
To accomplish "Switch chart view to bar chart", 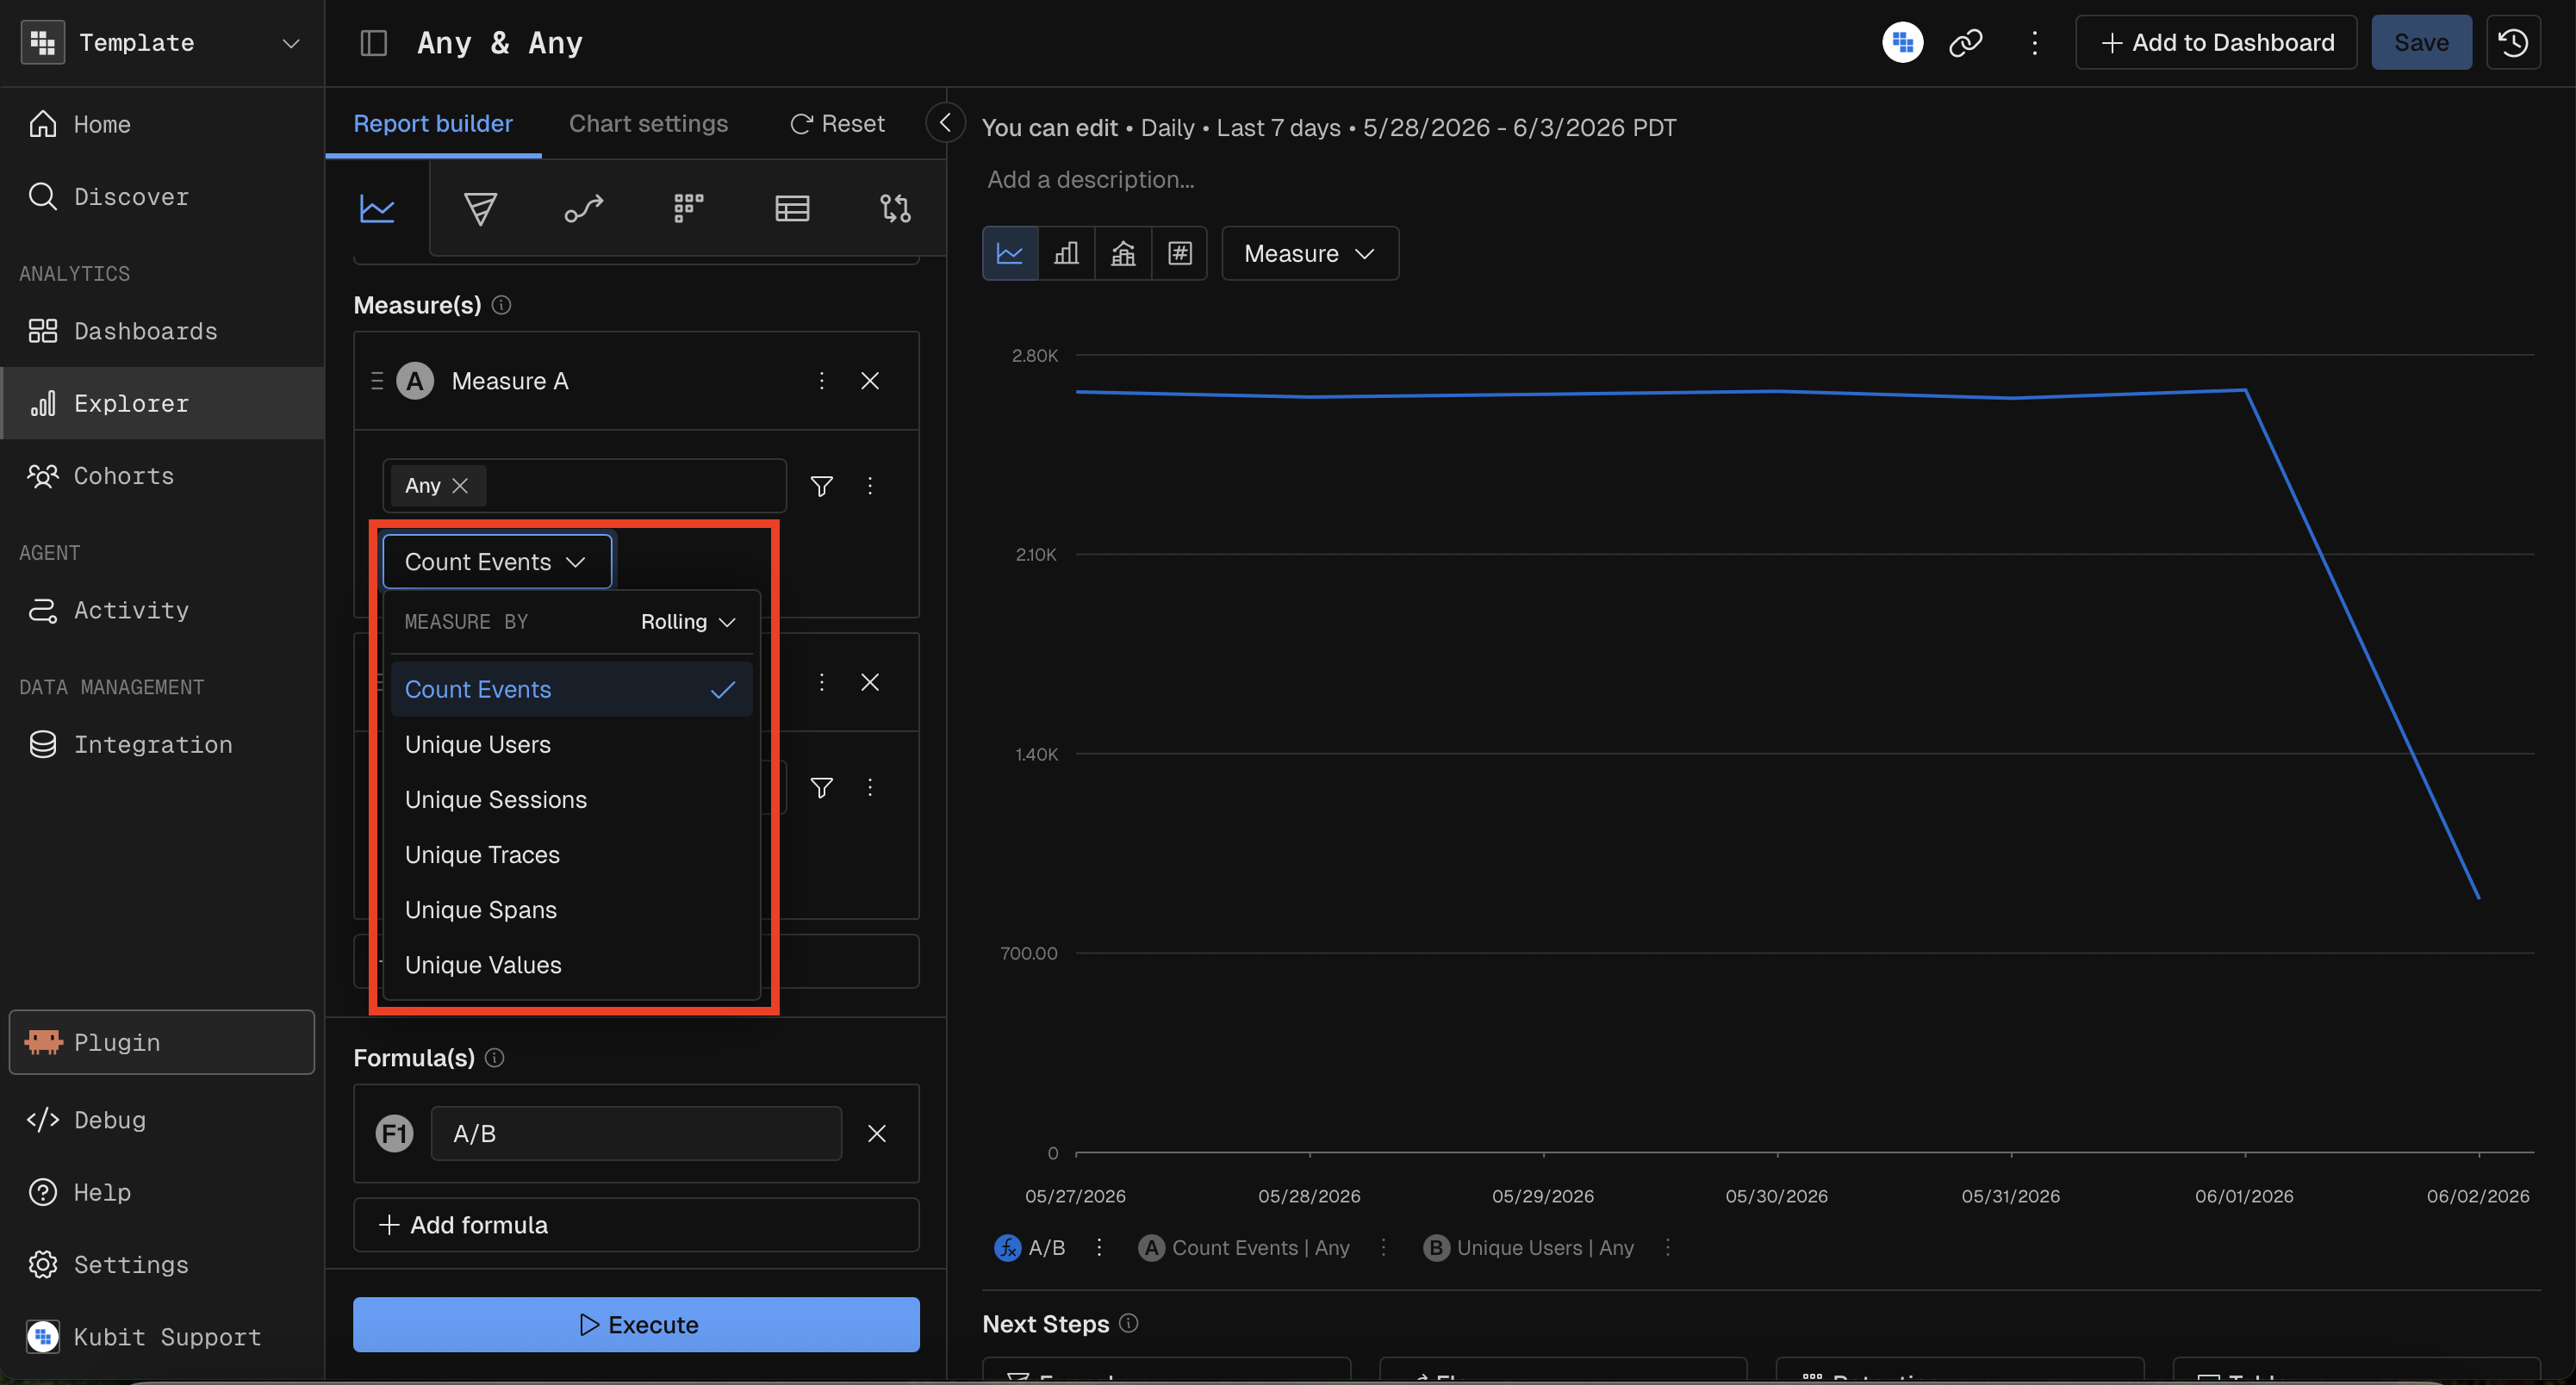I will (1066, 253).
